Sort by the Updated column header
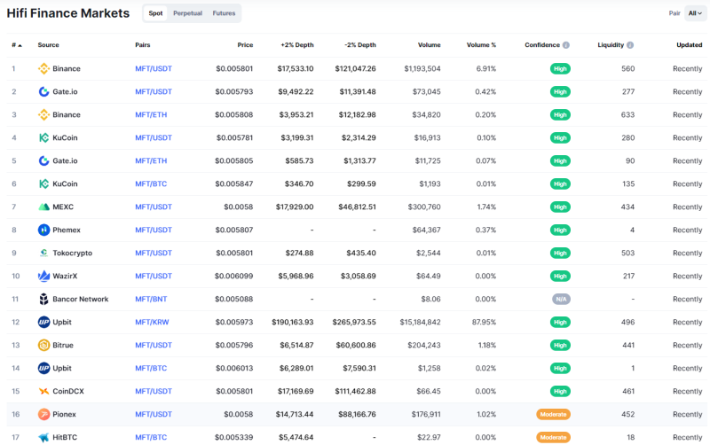 [690, 45]
